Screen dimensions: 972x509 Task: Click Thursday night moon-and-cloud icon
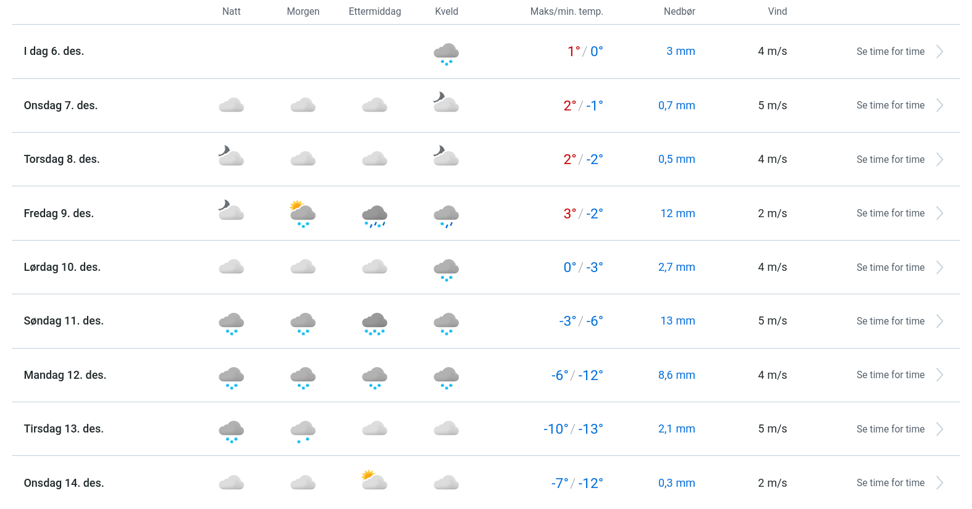pyautogui.click(x=231, y=157)
